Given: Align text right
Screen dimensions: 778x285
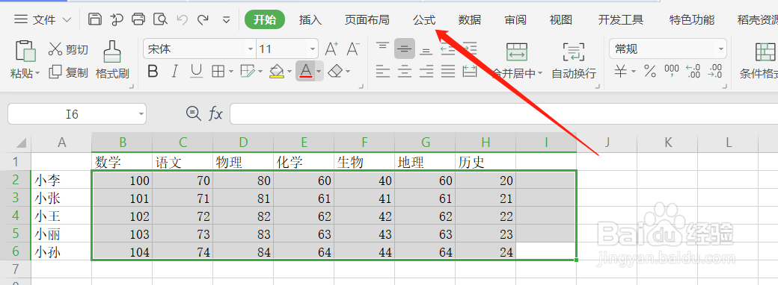Looking at the screenshot, I should point(426,72).
